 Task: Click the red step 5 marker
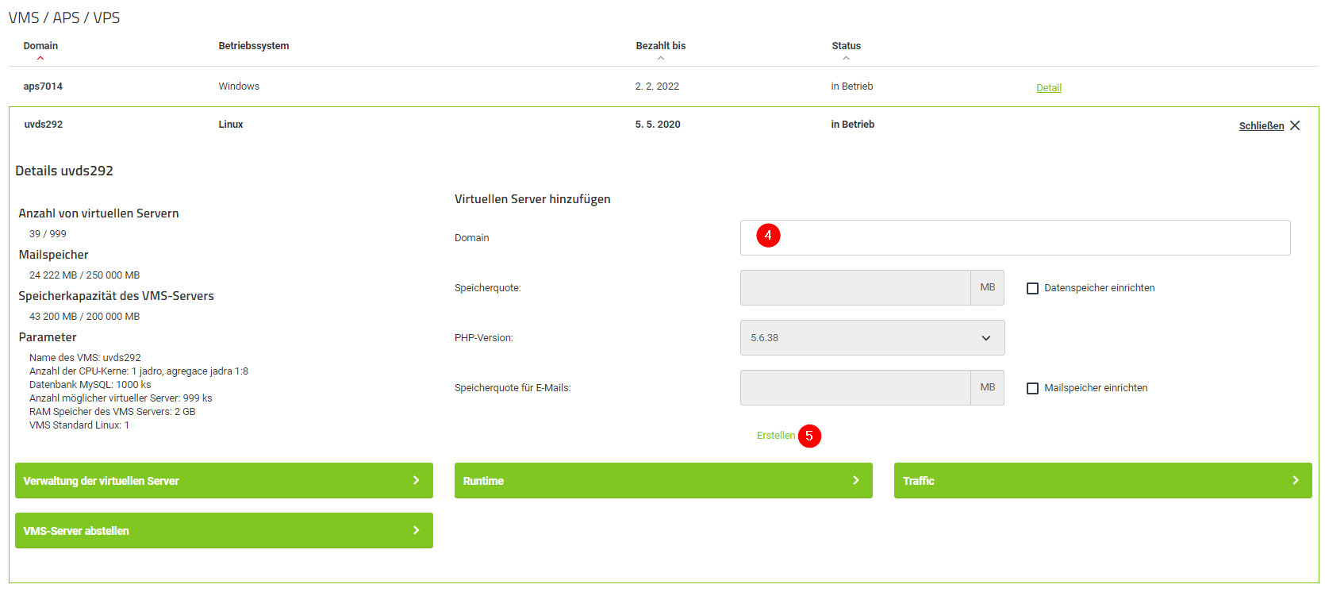point(809,436)
